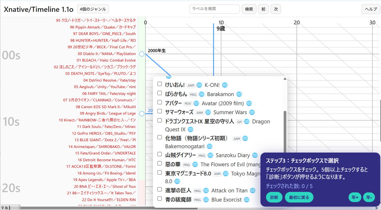Tick the アバター checkbox

tap(160, 103)
